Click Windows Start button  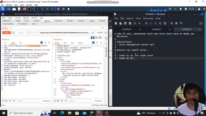pos(4,113)
